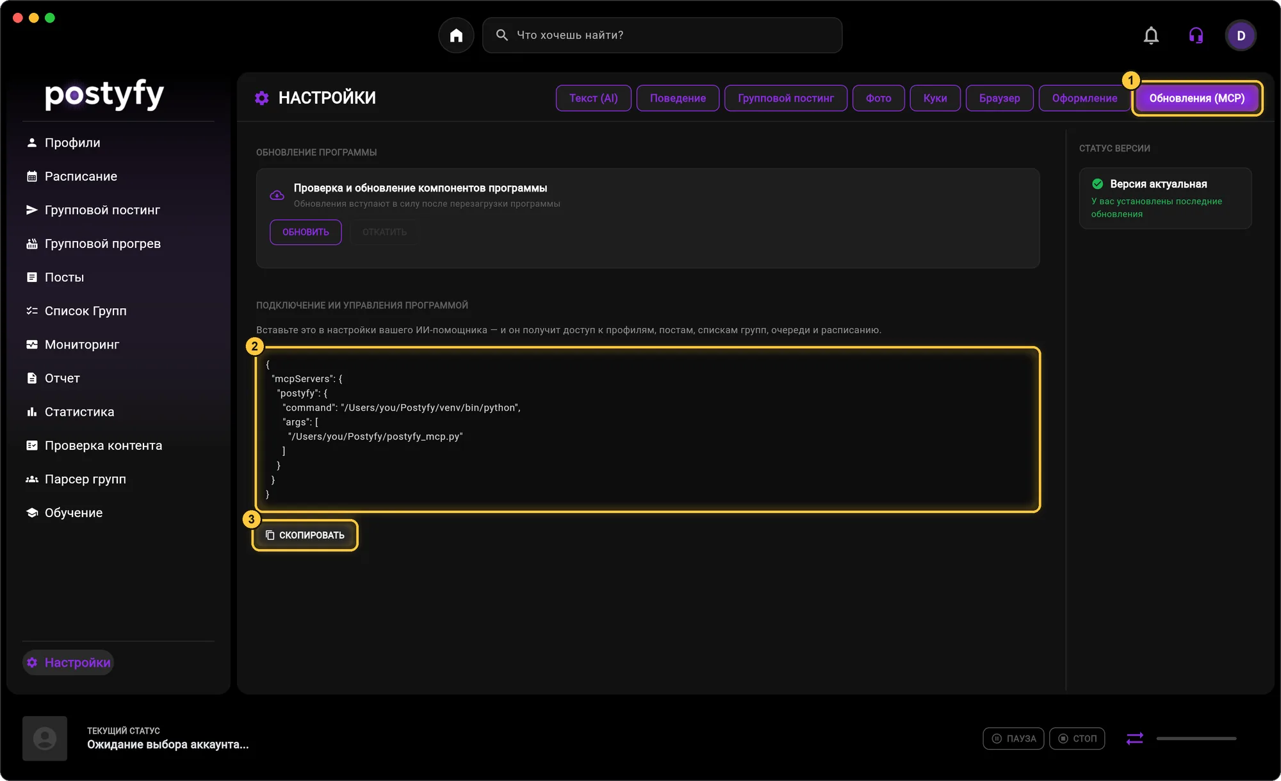Click СКОПИРОВАТЬ to copy config
1281x781 pixels.
pyautogui.click(x=305, y=535)
